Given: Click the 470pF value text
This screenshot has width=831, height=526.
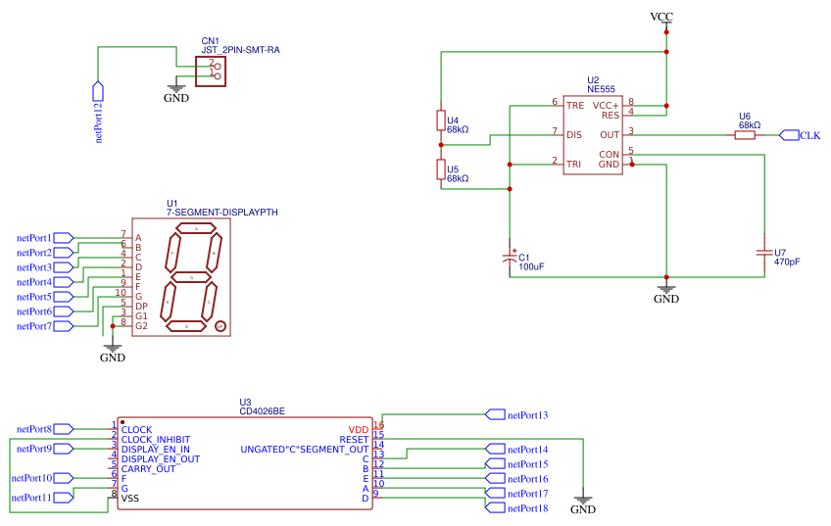Looking at the screenshot, I should [787, 262].
